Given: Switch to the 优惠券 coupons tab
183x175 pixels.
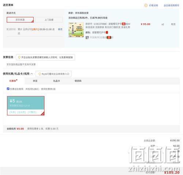Looking at the screenshot, I should click(x=13, y=81).
